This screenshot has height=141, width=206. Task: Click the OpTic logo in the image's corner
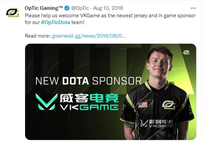tap(186, 53)
